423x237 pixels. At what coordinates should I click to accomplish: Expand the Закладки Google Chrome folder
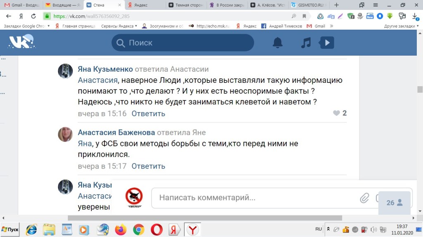(x=26, y=26)
